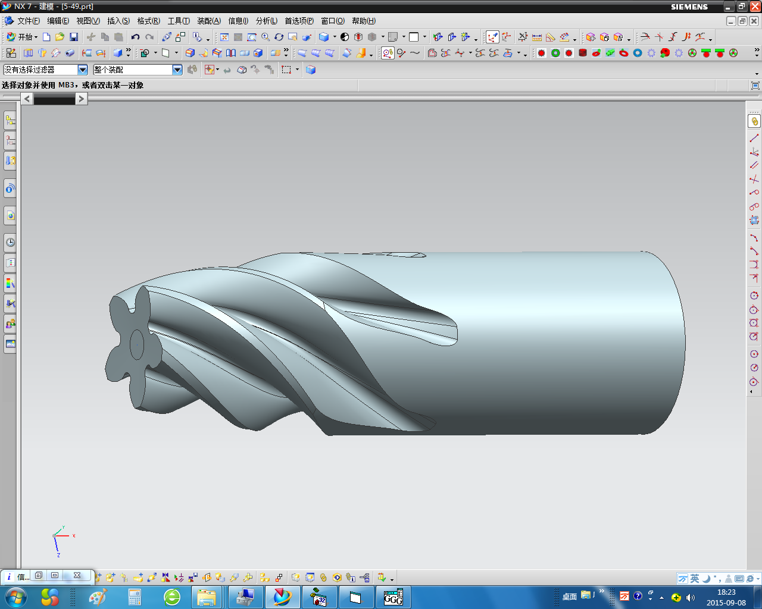Viewport: 762px width, 609px height.
Task: Open the 编辑(E) menu
Action: [58, 21]
